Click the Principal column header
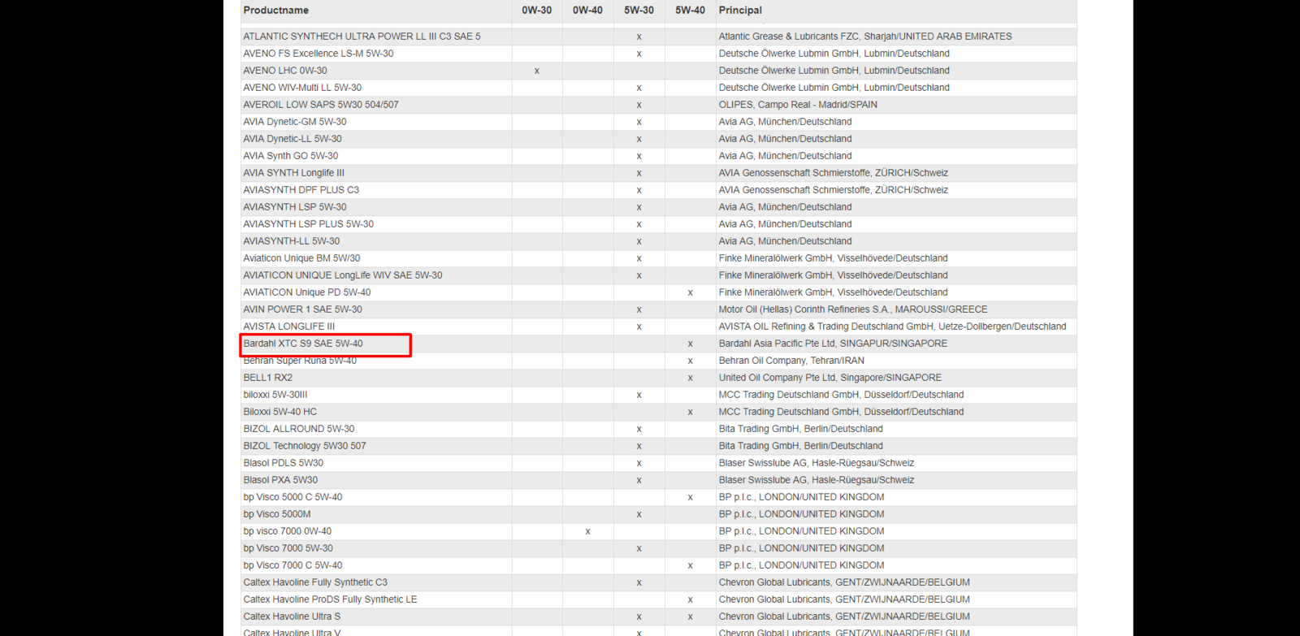This screenshot has height=636, width=1300. pyautogui.click(x=740, y=11)
